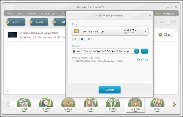The height and width of the screenshot is (117, 183).
Task: Maximize the Freemake Video Converter window
Action: [x=172, y=7]
